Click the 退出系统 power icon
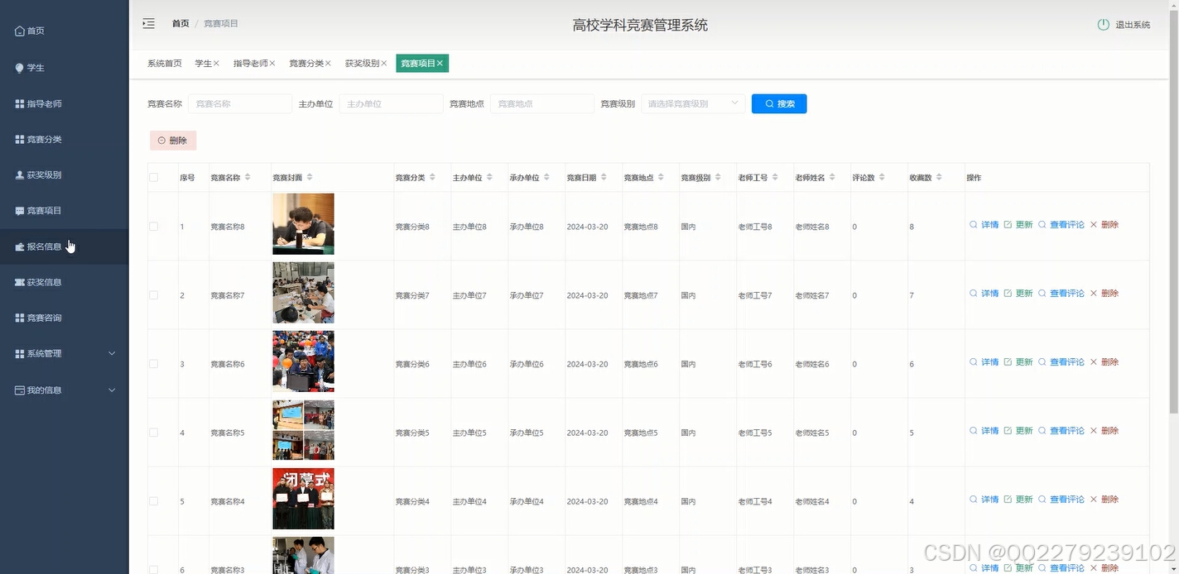Screen dimensions: 1179x574 pos(1103,24)
